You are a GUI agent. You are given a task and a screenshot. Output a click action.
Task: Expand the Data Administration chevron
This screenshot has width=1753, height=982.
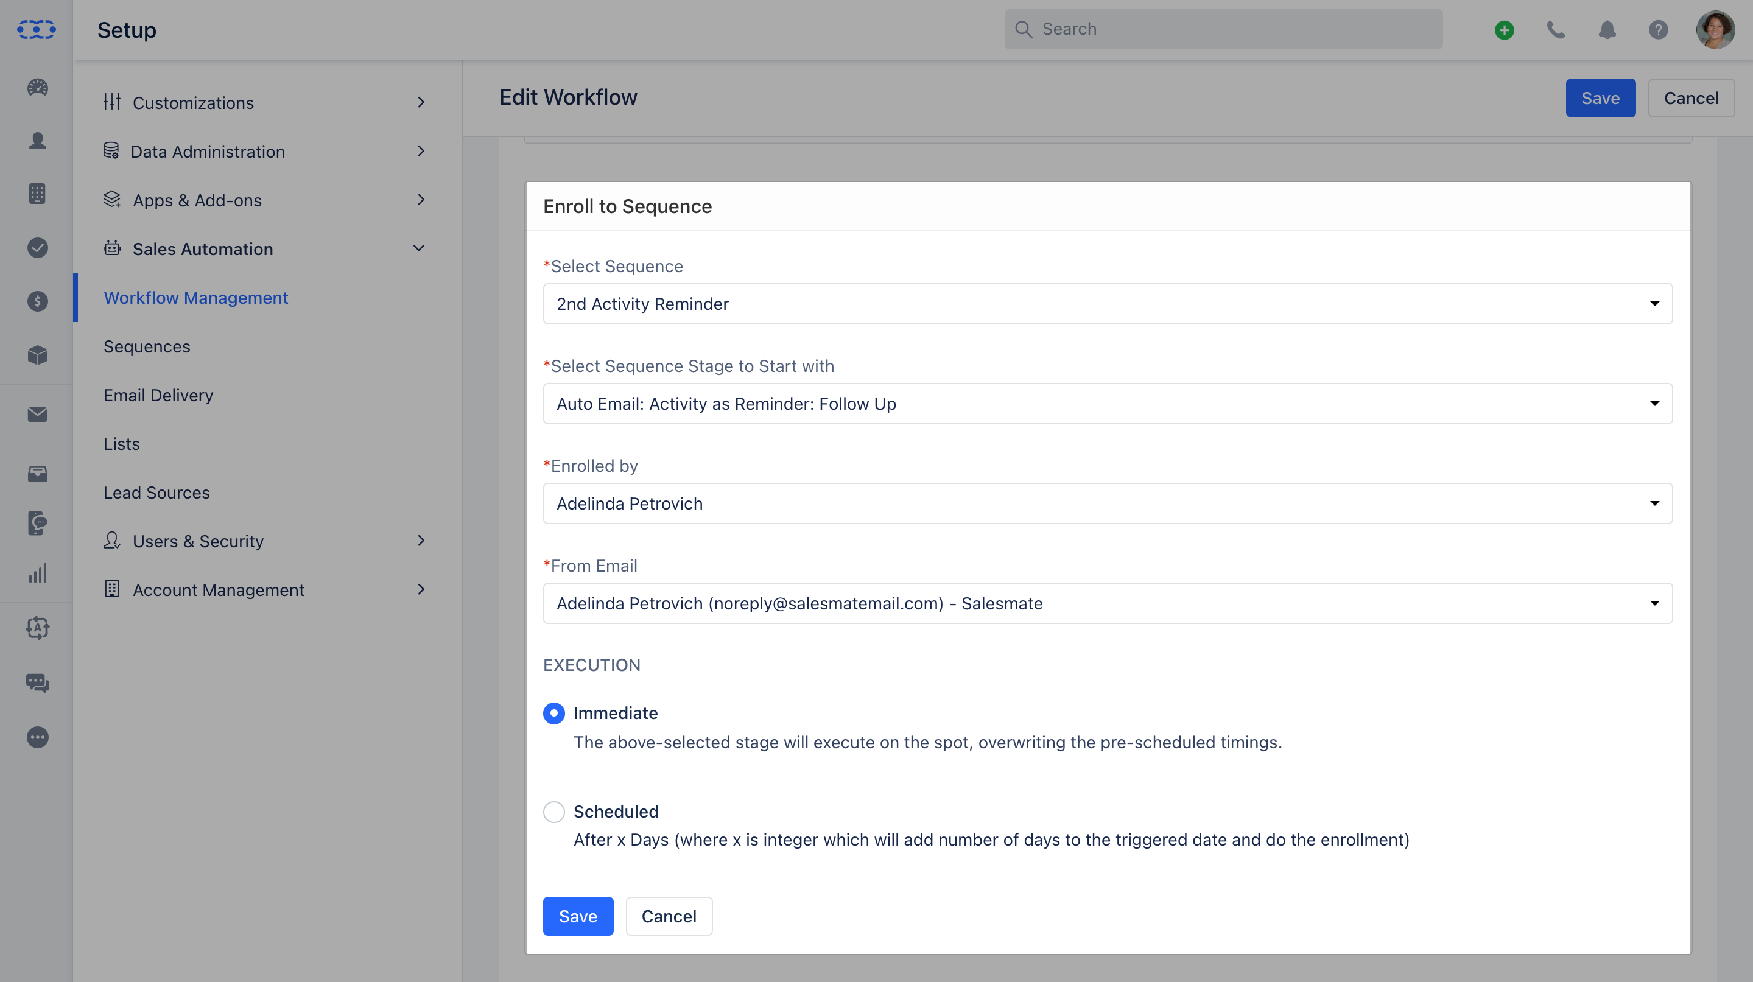(x=421, y=151)
